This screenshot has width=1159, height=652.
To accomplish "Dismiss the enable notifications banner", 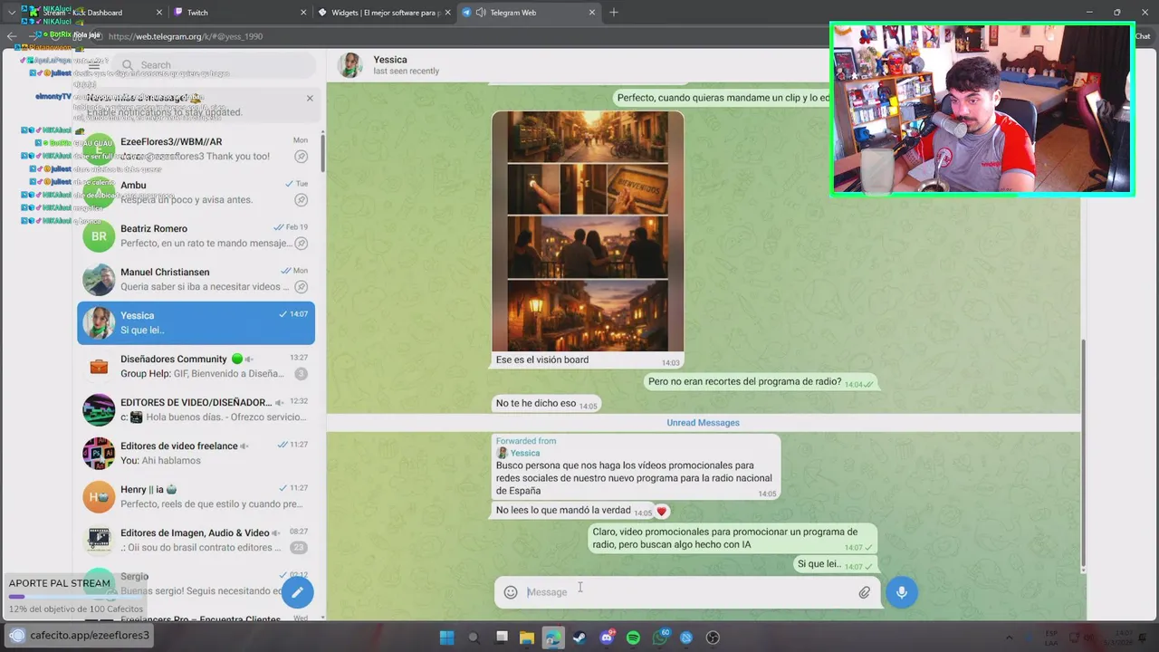I will coord(310,98).
